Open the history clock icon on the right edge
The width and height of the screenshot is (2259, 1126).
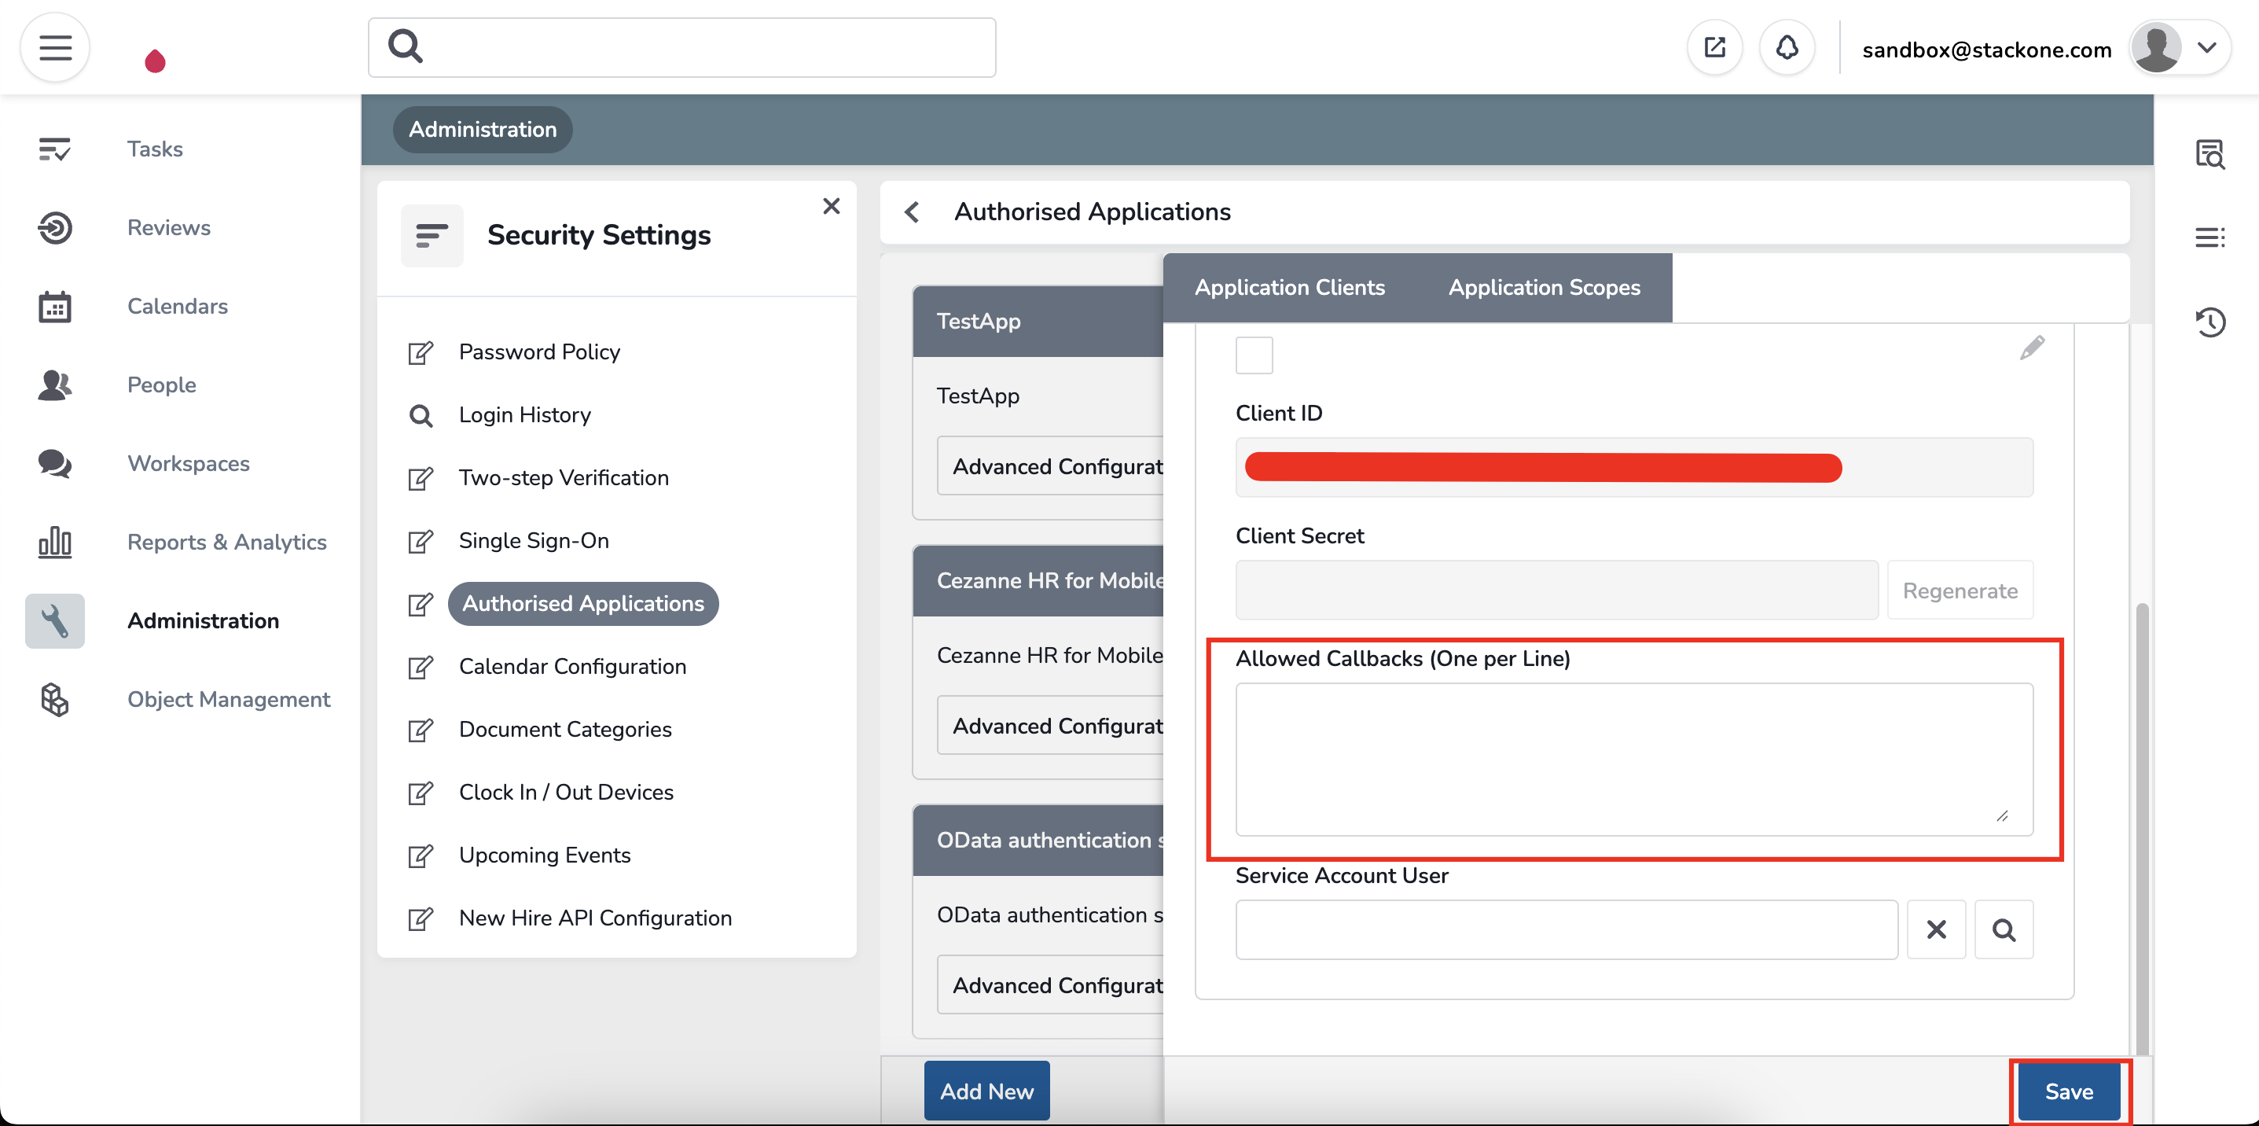point(2211,322)
